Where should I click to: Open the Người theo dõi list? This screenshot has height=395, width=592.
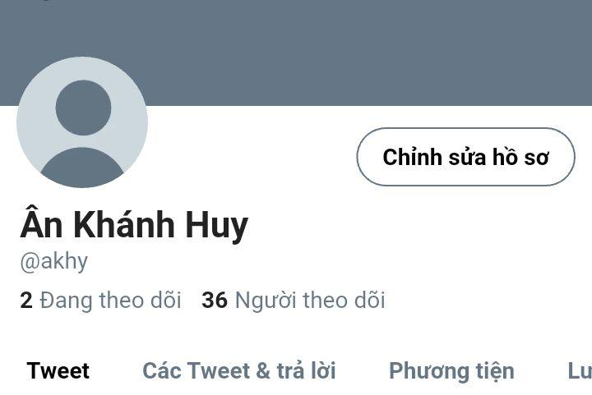(294, 301)
